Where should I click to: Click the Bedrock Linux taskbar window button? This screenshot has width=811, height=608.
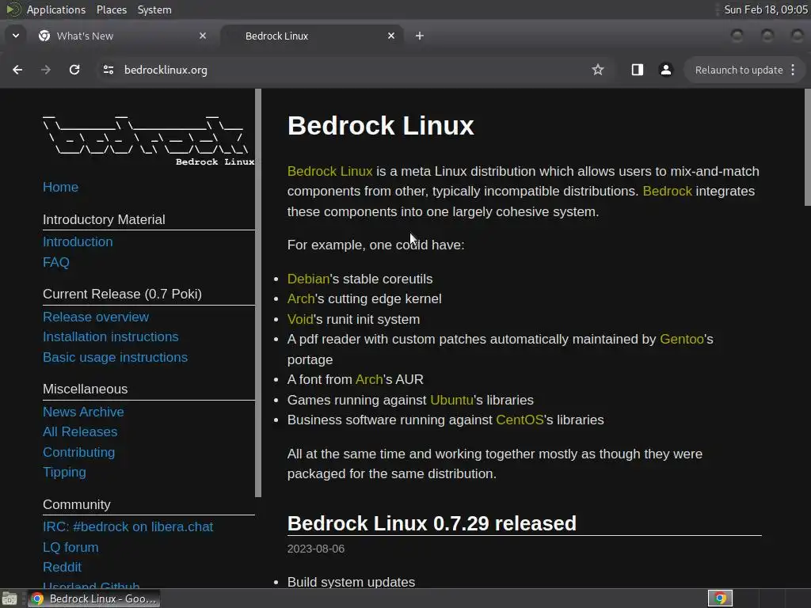pyautogui.click(x=94, y=598)
